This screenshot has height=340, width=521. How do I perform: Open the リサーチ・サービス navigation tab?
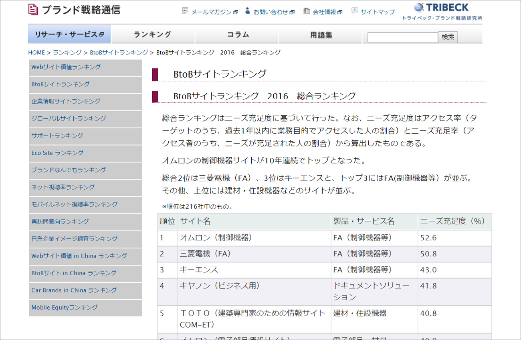69,34
